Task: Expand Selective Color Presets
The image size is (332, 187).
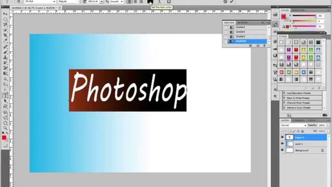Action: [x=284, y=108]
